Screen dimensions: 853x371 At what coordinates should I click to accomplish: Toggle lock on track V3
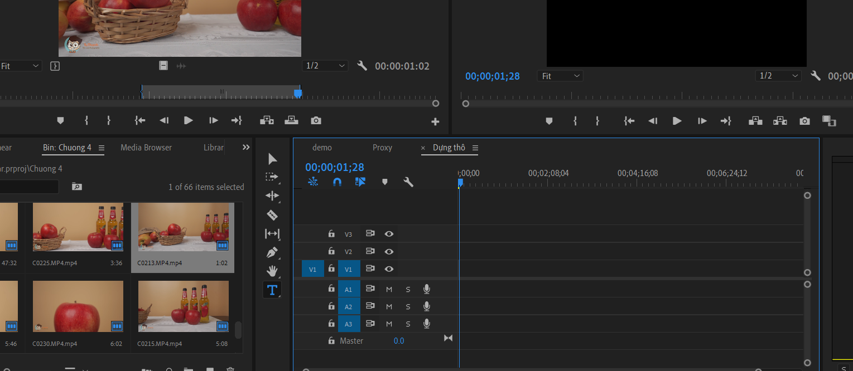coord(331,234)
